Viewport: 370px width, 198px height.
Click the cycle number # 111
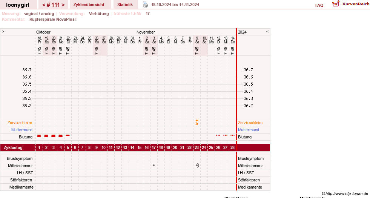(x=53, y=5)
